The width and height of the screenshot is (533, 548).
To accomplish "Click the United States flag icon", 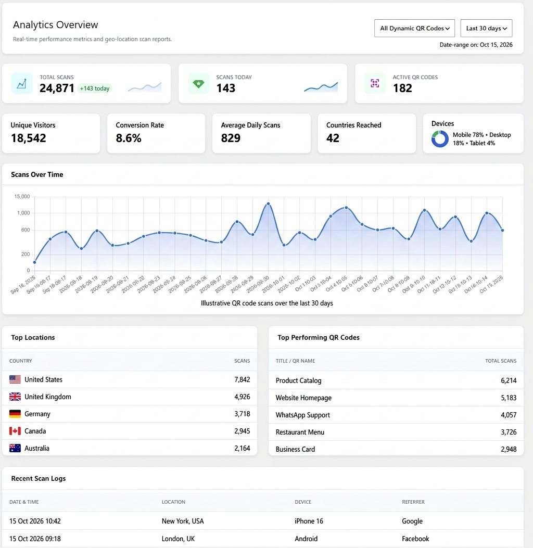I will coord(15,379).
